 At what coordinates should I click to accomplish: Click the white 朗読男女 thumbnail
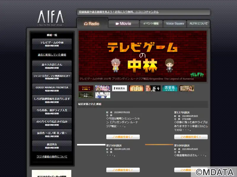point(120,88)
